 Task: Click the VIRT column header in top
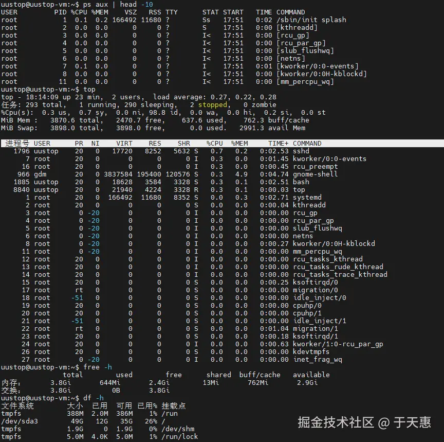[x=124, y=144]
